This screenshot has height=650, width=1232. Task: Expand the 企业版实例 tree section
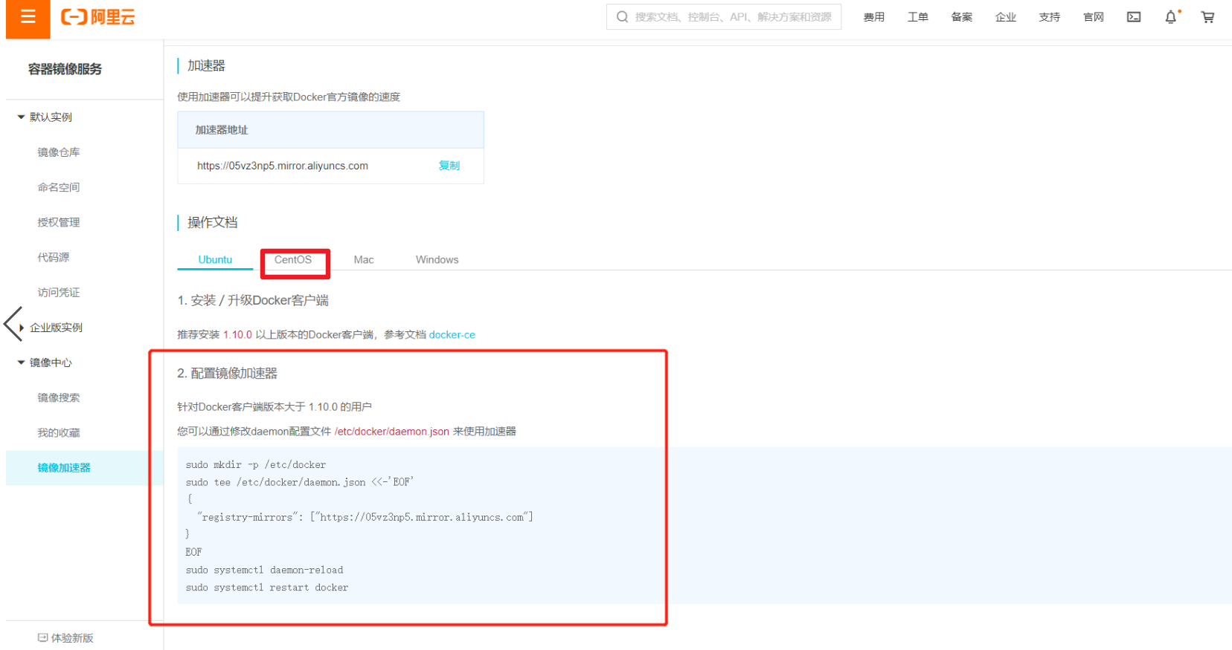[22, 328]
